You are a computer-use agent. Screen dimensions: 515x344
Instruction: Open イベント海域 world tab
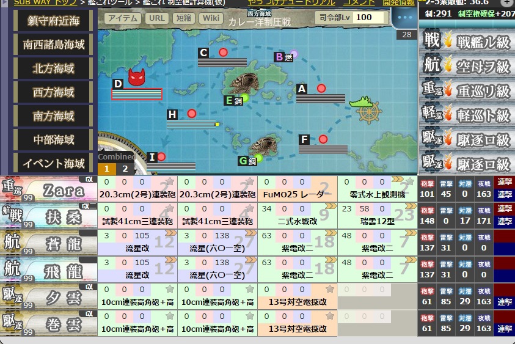coord(53,163)
